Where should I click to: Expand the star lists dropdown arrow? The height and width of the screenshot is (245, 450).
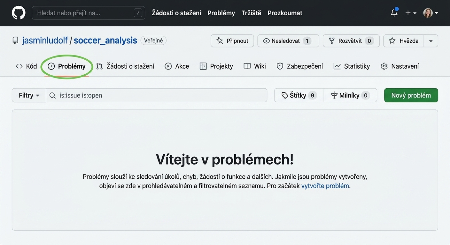[x=431, y=41]
